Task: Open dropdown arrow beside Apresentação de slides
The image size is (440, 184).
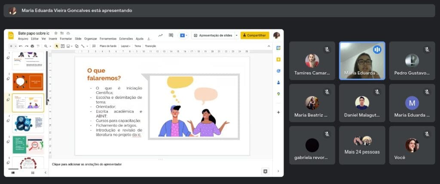Action: point(236,35)
